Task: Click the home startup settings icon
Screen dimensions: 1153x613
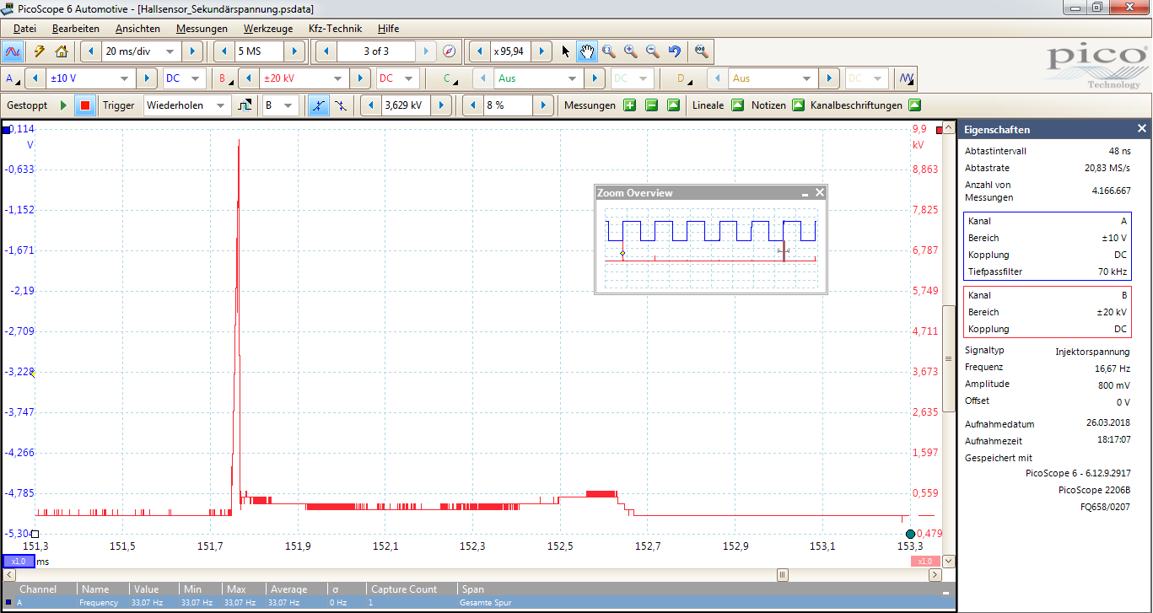Action: (x=61, y=51)
